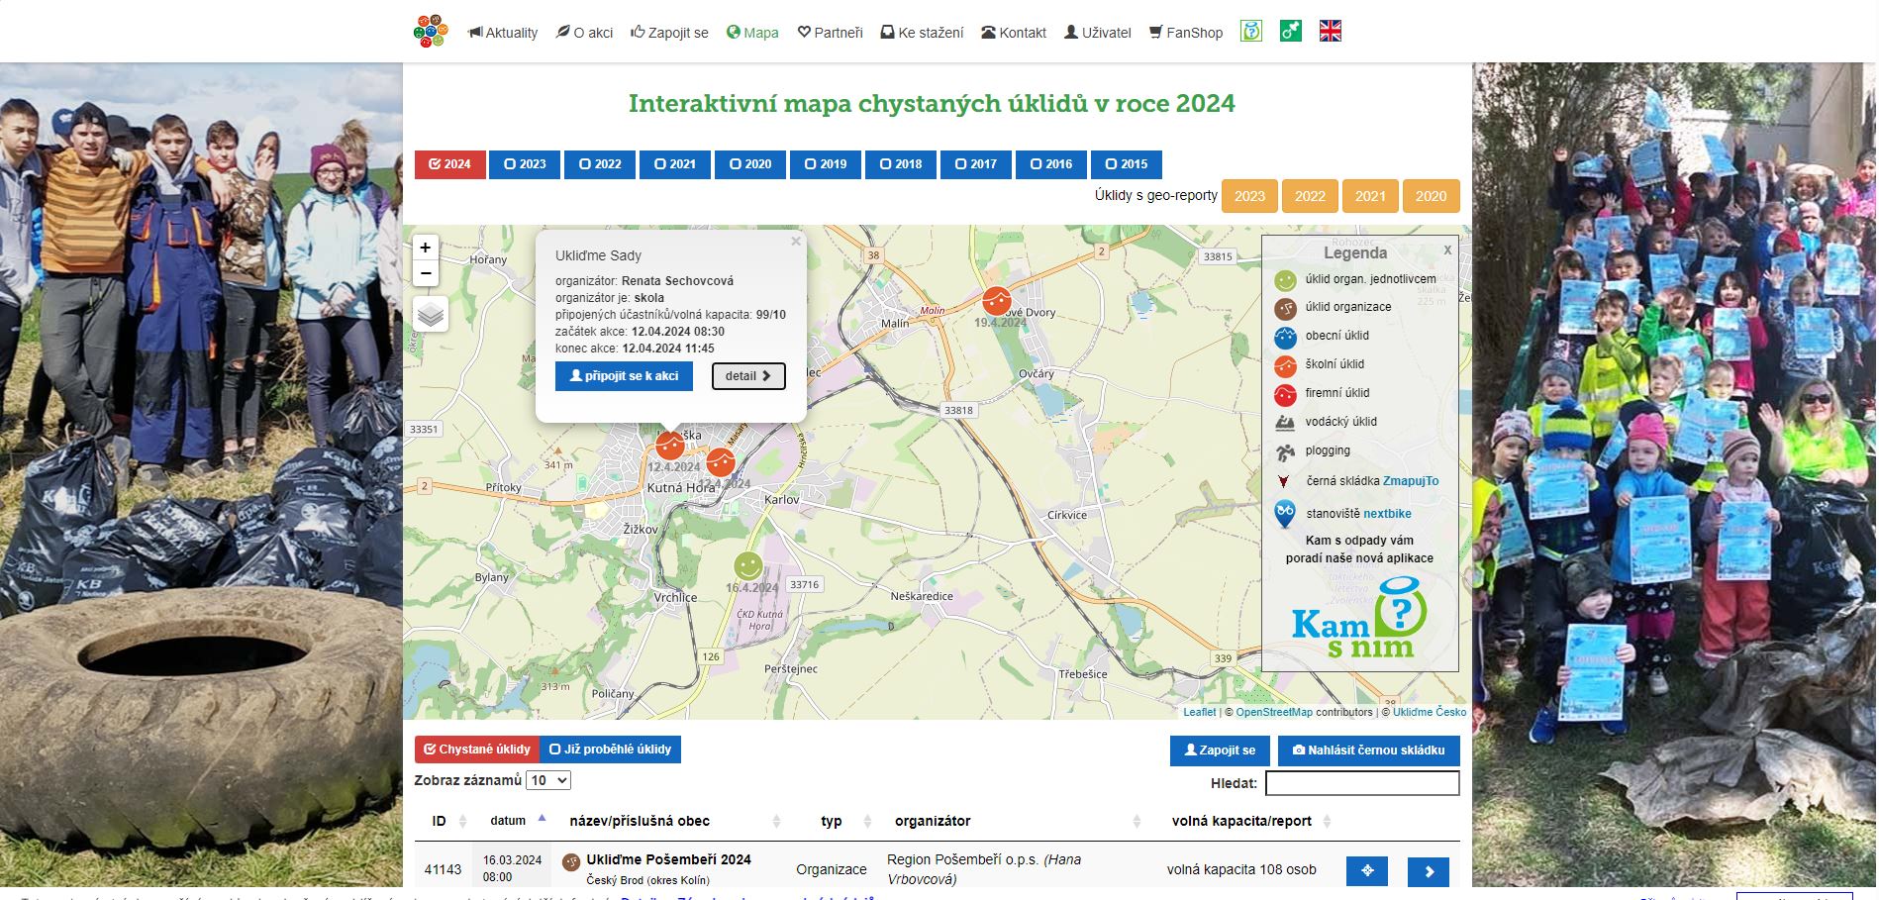Image resolution: width=1879 pixels, height=900 pixels.
Task: Open the FanShop menu item
Action: click(x=1186, y=33)
